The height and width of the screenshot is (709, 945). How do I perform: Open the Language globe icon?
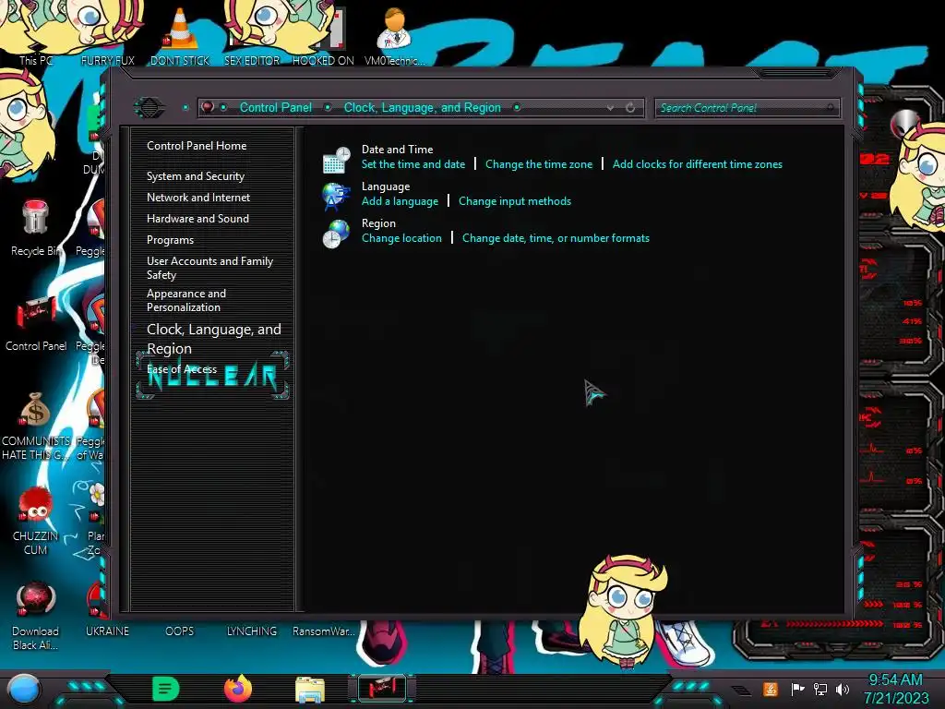click(336, 197)
